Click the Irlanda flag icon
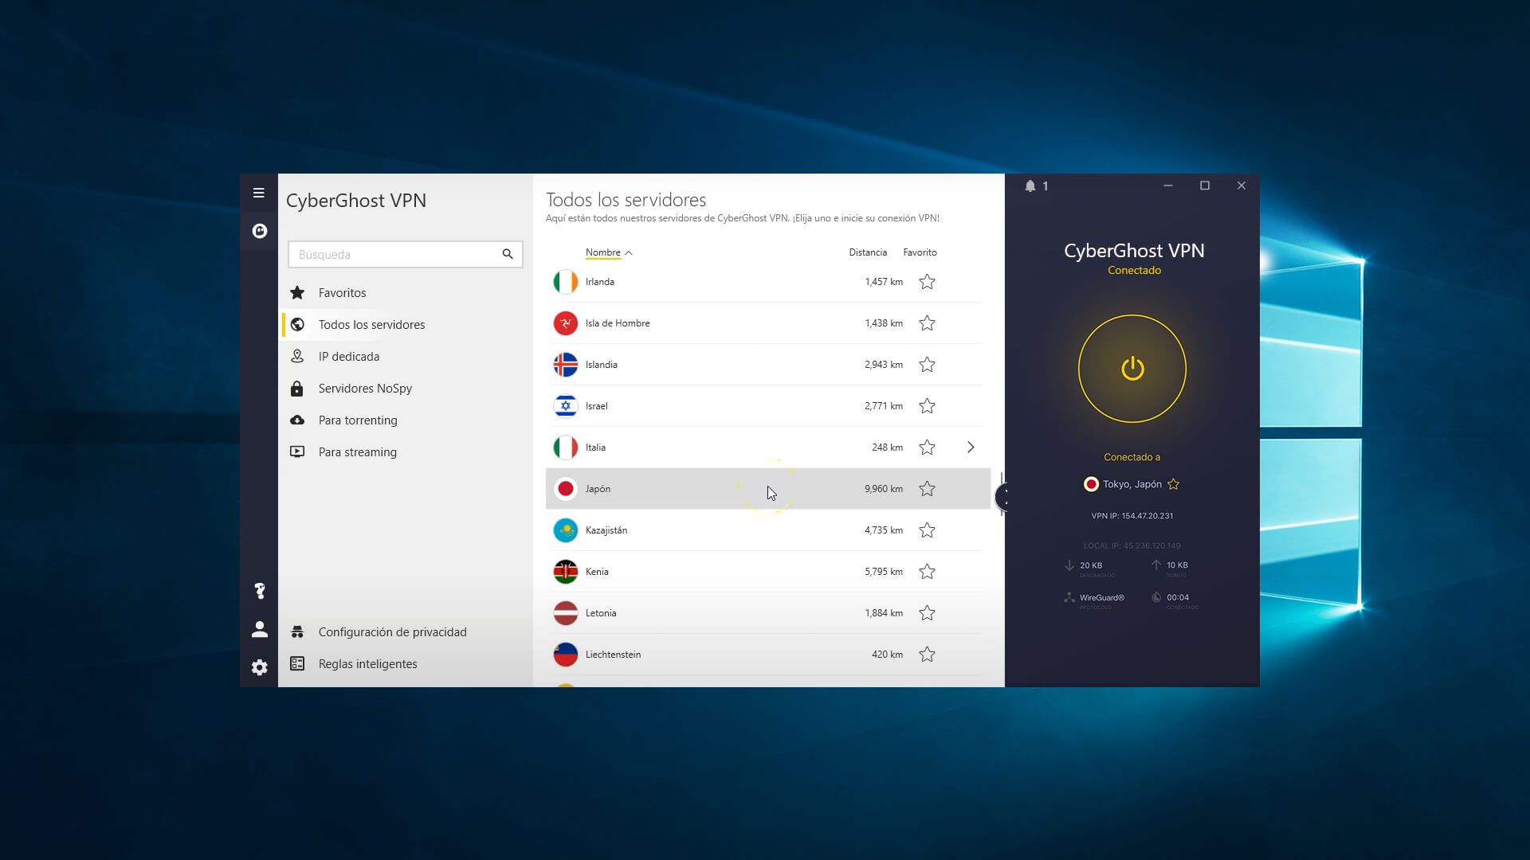Image resolution: width=1530 pixels, height=860 pixels. [x=566, y=282]
